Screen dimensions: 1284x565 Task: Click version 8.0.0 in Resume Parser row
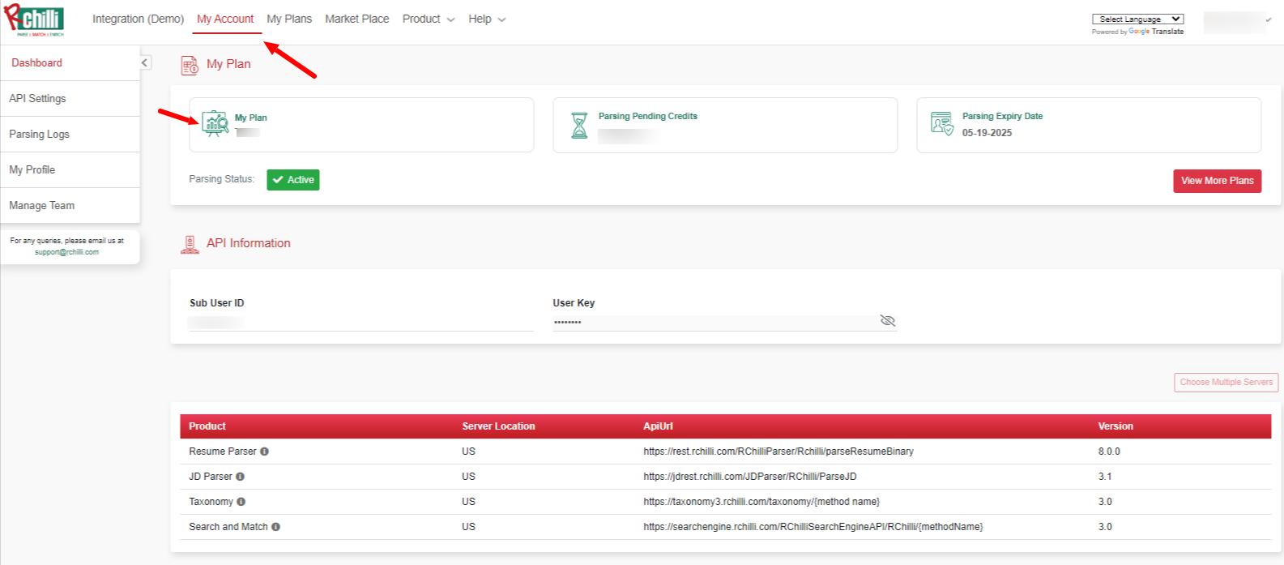[x=1109, y=452]
